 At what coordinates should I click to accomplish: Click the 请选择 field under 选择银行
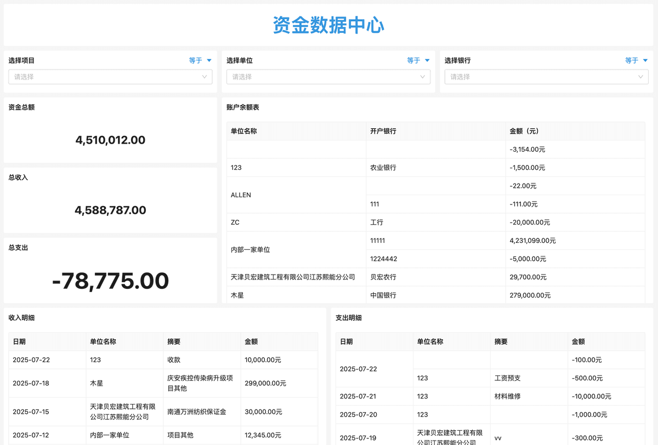pos(546,77)
